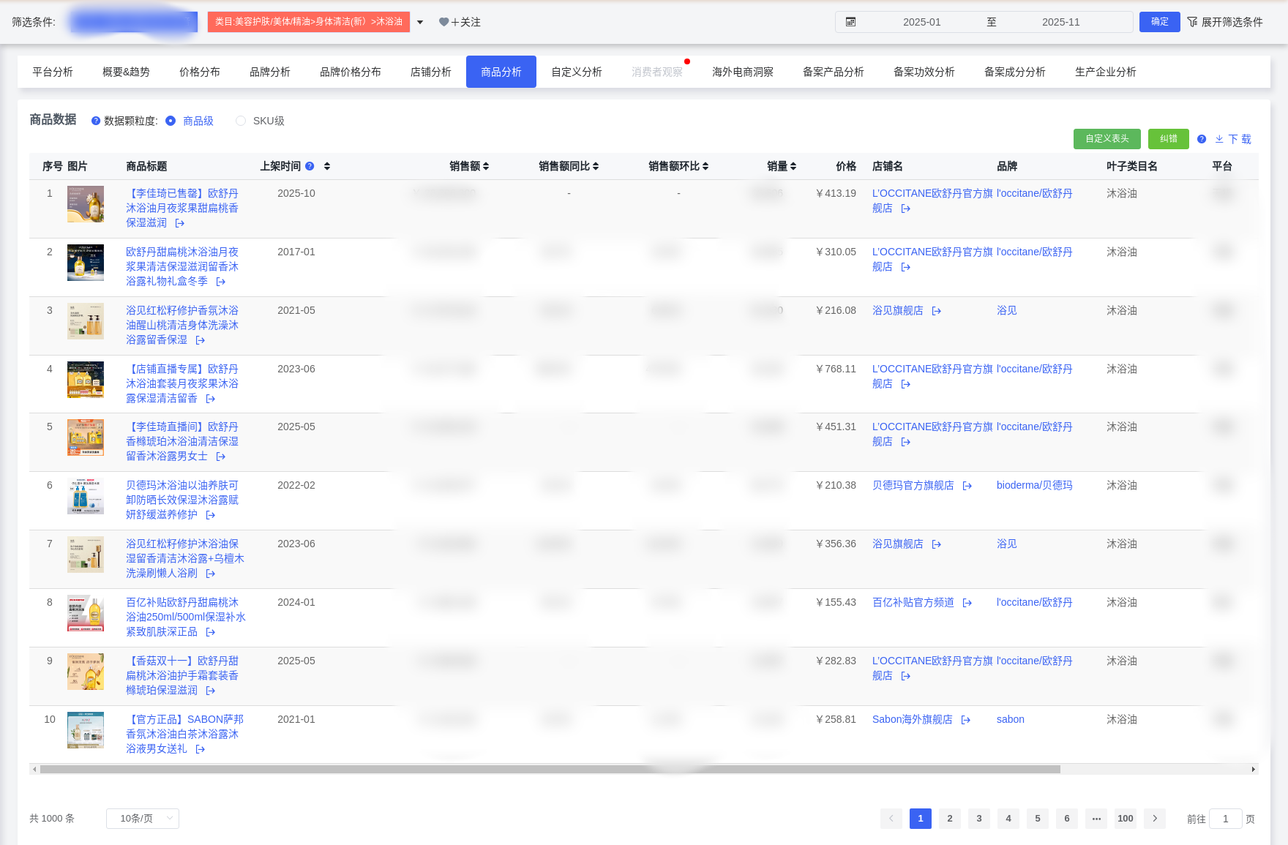Click the external link icon after 浴见旗舰店
Image resolution: width=1288 pixels, height=845 pixels.
coord(936,310)
